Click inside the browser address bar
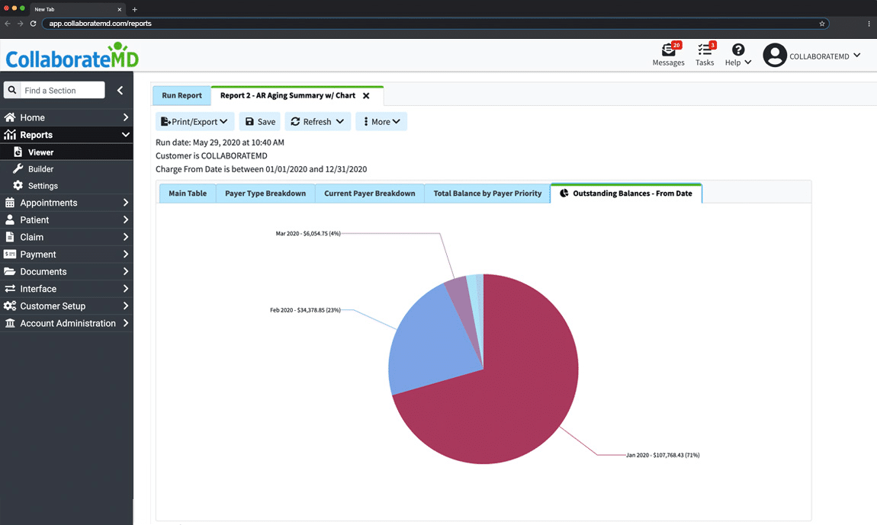The width and height of the screenshot is (877, 525). (x=229, y=24)
